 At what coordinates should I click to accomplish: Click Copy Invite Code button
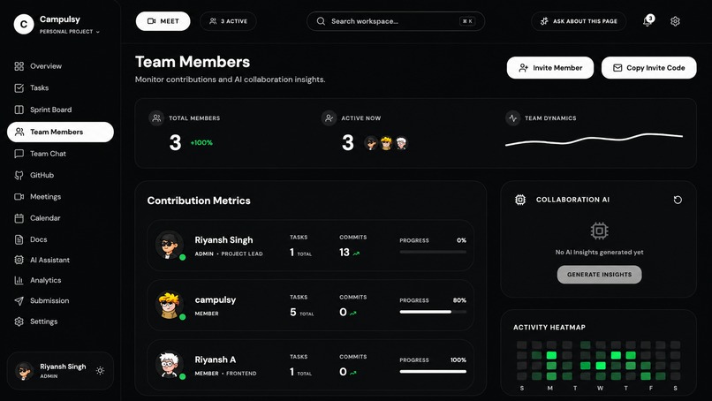[x=649, y=68]
